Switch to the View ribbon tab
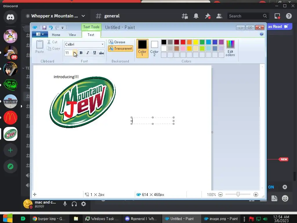Screen dimensions: 297x223 (72, 35)
